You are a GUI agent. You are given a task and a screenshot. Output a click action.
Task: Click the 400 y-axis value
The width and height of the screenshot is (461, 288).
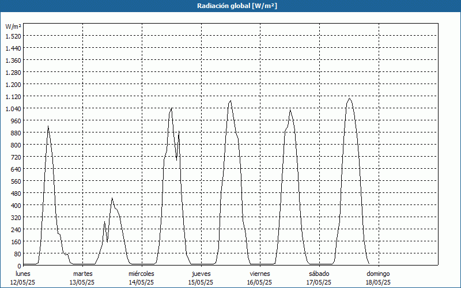[16, 206]
